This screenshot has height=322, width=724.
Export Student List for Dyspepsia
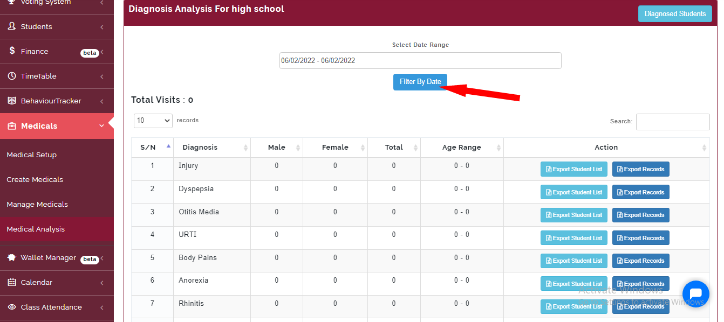(574, 192)
